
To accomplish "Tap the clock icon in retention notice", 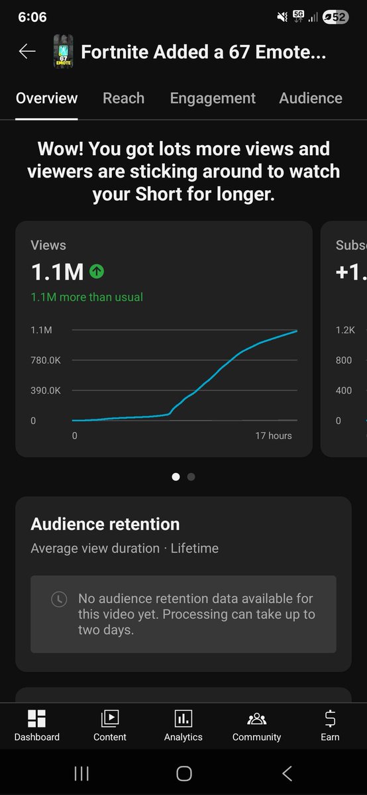I will click(59, 600).
